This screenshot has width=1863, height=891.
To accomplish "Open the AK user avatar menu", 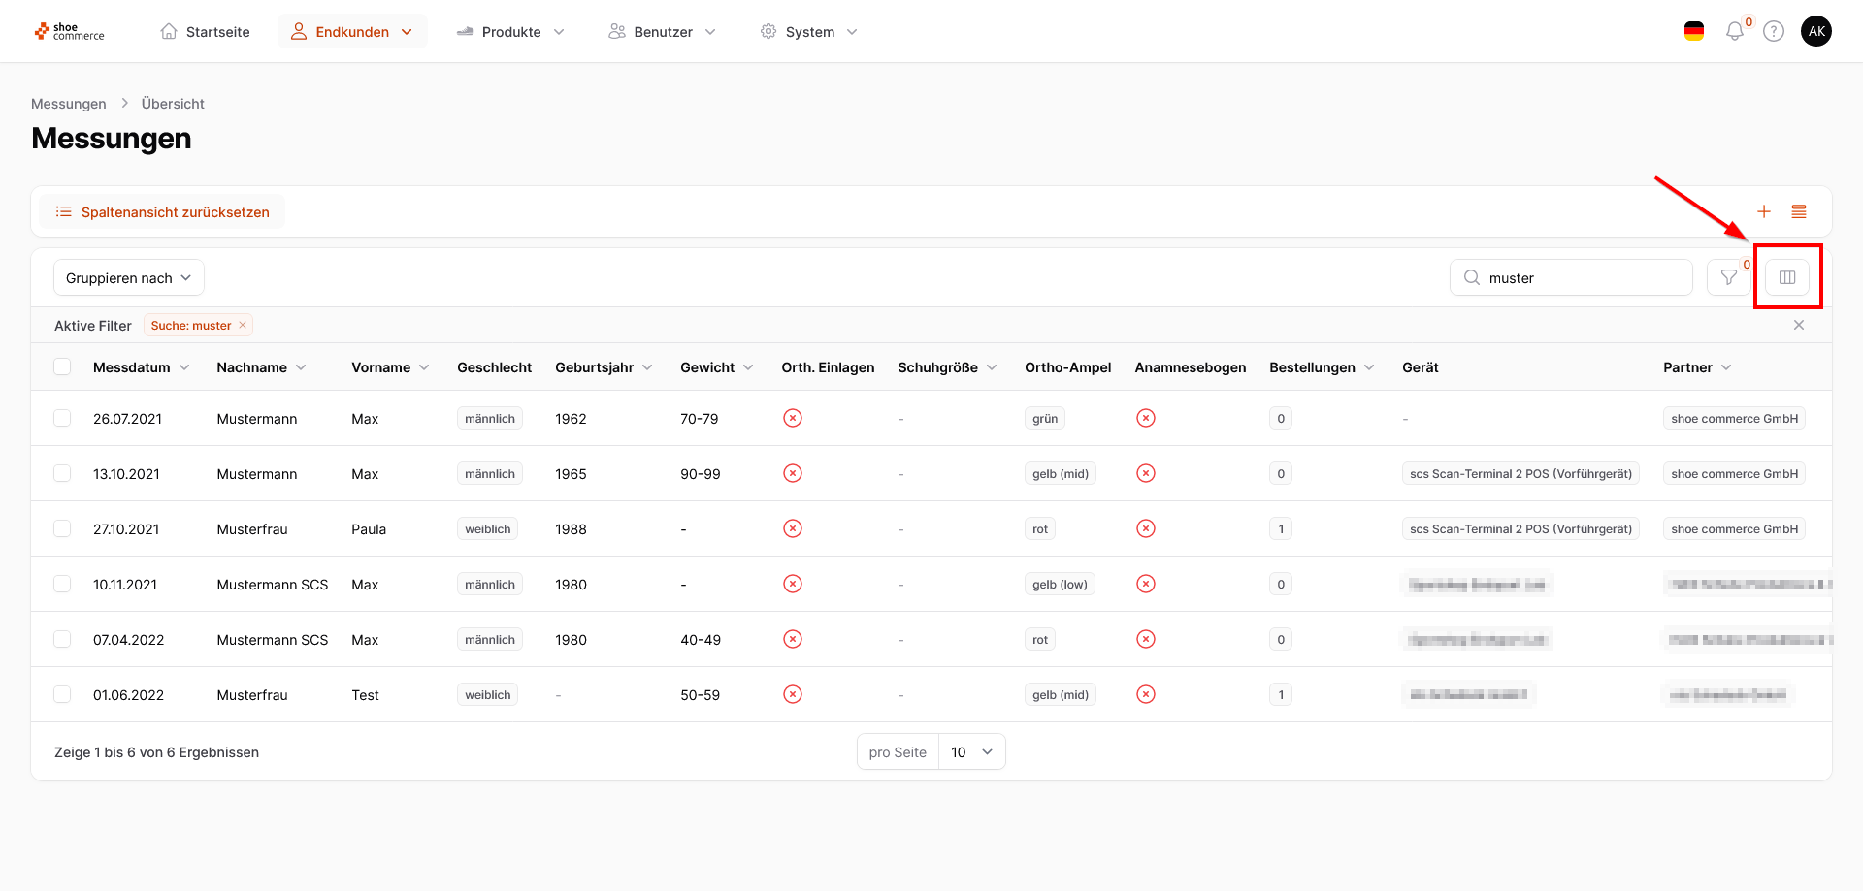I will (x=1815, y=32).
